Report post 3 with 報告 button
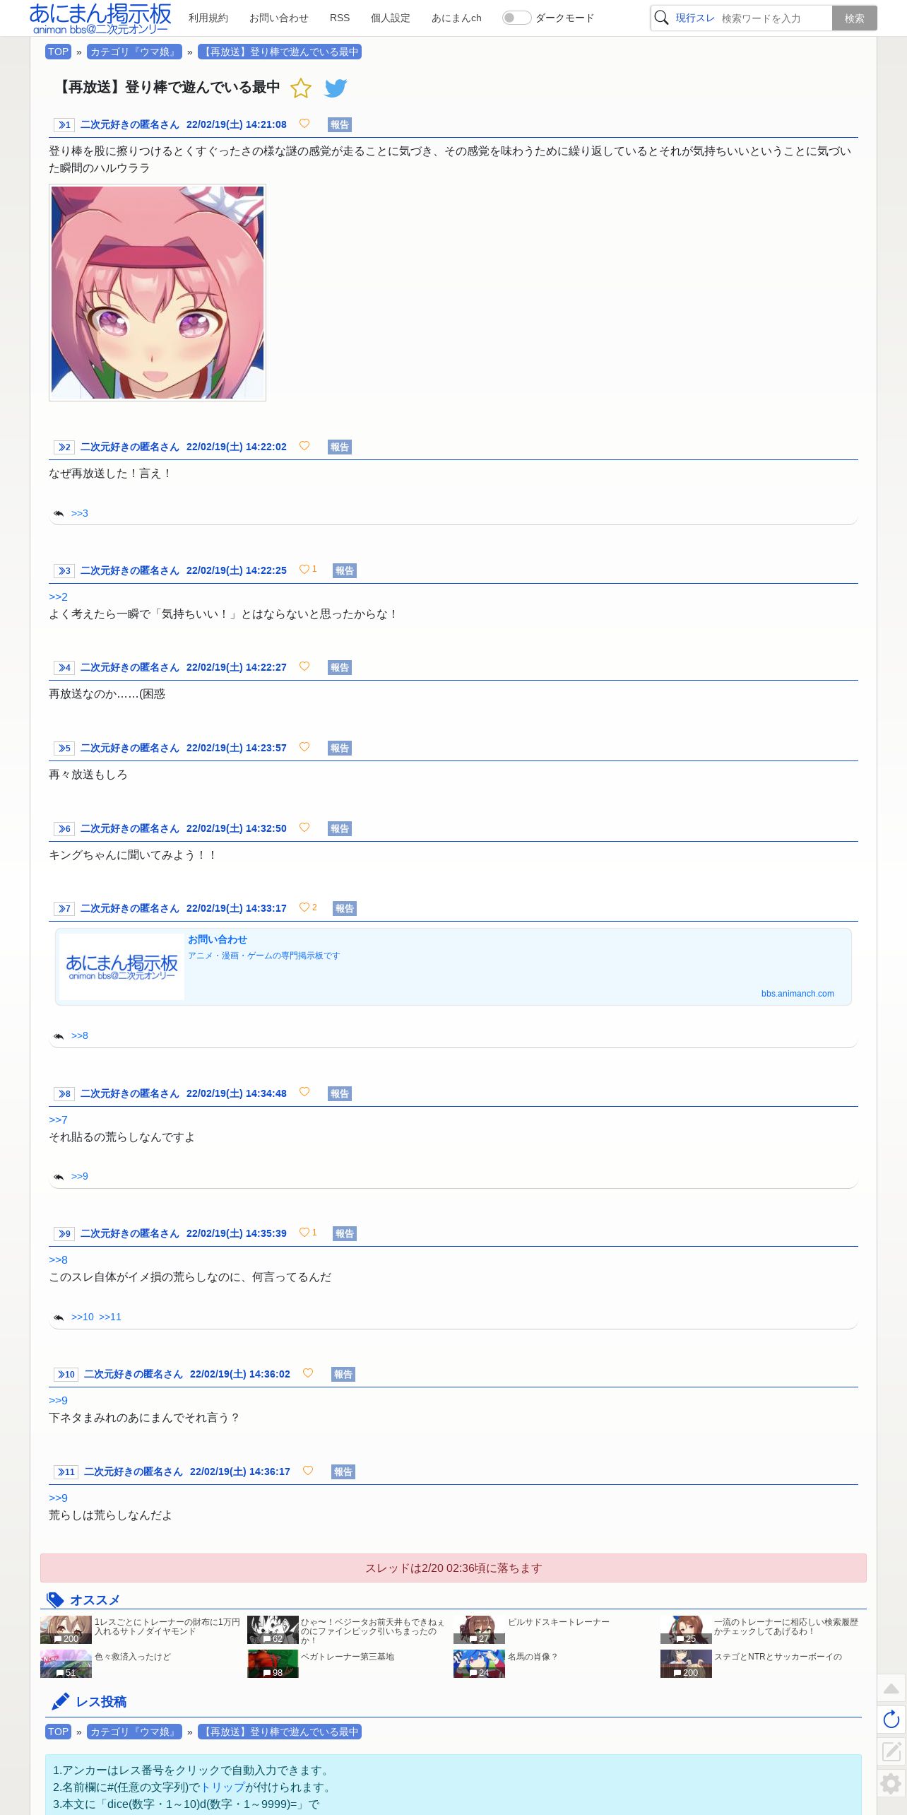The width and height of the screenshot is (907, 1815). coord(345,570)
